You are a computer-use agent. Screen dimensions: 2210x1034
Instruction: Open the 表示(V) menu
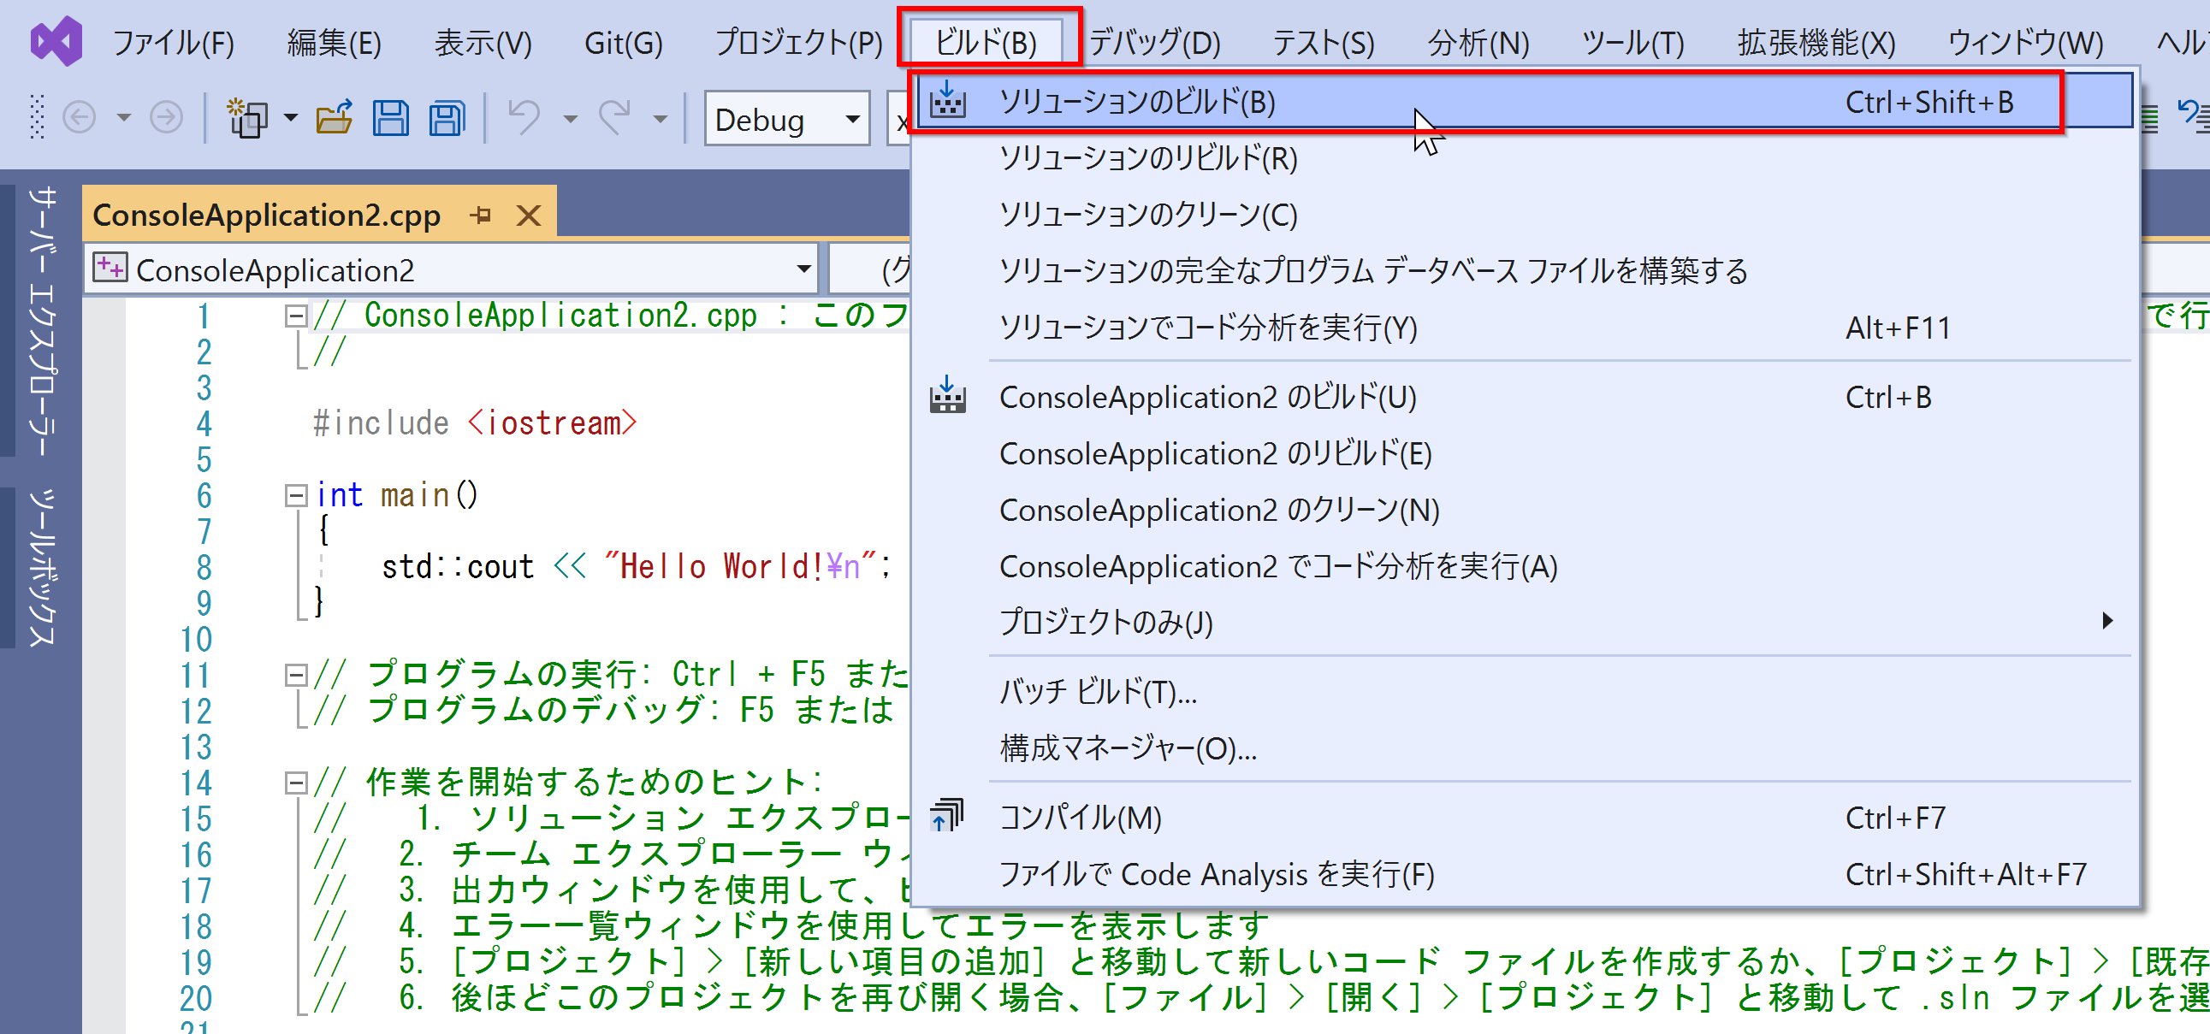[483, 42]
